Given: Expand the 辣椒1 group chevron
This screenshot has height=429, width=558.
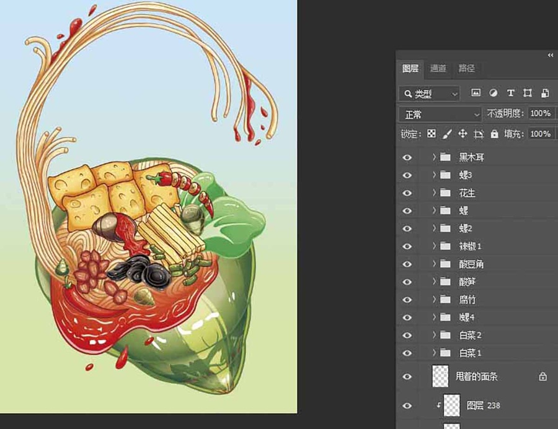Looking at the screenshot, I should 434,246.
